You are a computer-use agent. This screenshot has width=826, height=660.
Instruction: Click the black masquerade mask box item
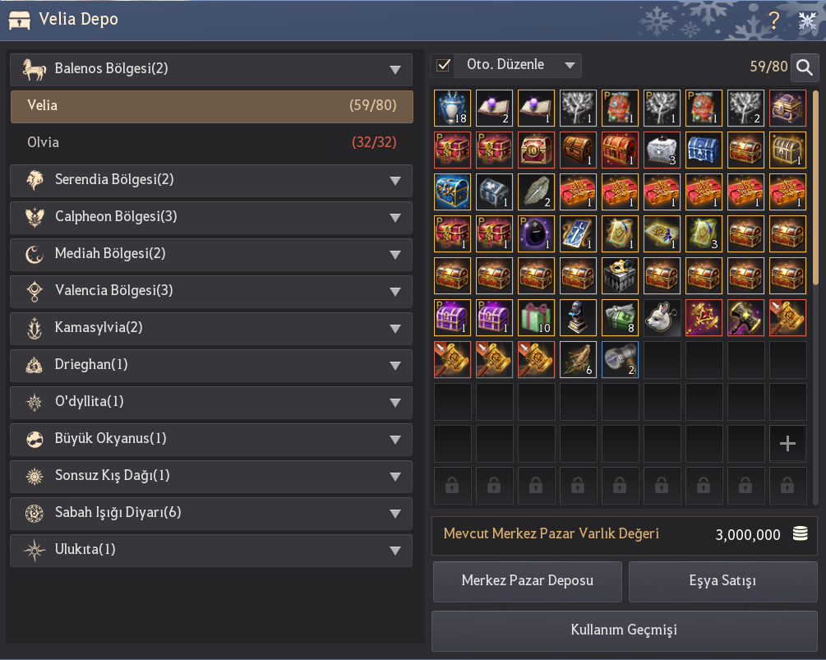pos(620,275)
